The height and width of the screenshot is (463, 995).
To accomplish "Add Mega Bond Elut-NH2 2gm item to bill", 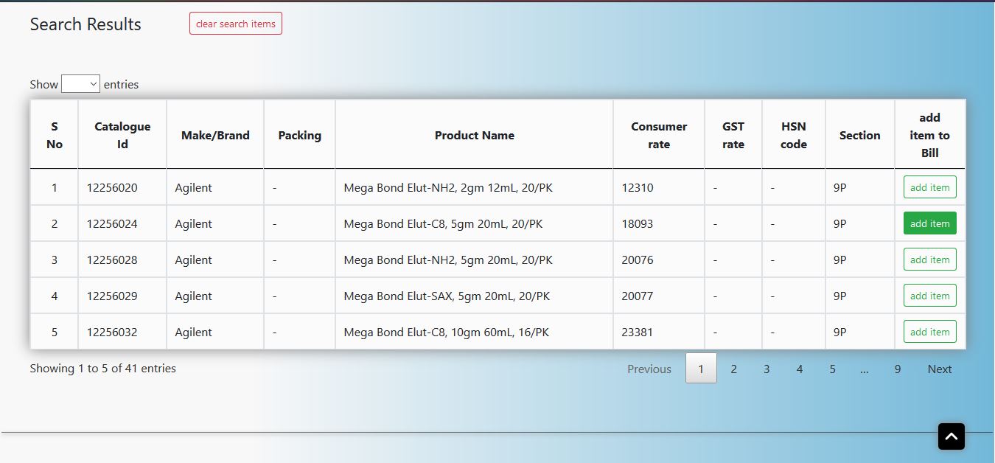I will pos(929,187).
